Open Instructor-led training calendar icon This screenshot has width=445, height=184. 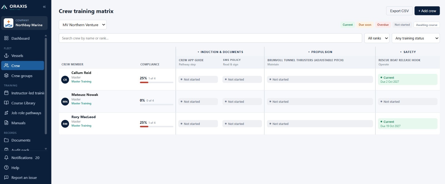(x=6, y=93)
